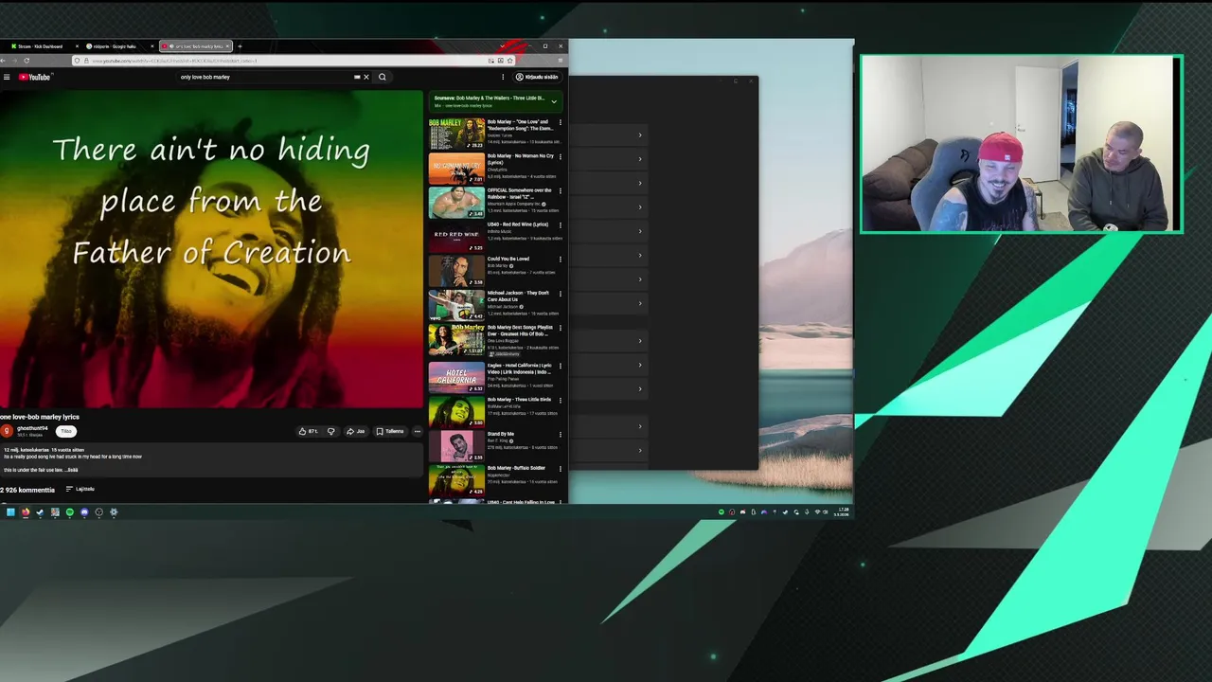Screen dimensions: 1212x682
Task: Expand the Seuraava mix playlist chevron
Action: (x=554, y=101)
